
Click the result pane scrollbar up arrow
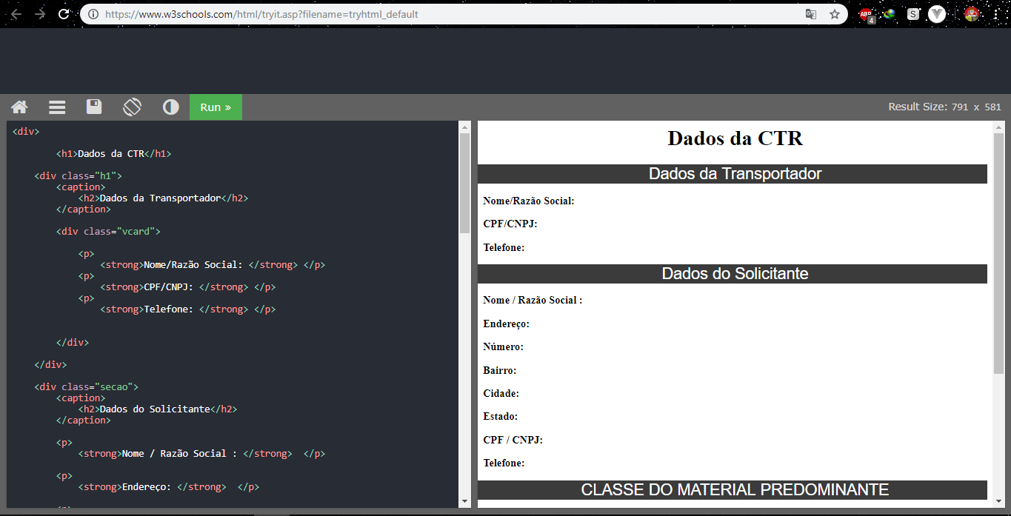[999, 127]
